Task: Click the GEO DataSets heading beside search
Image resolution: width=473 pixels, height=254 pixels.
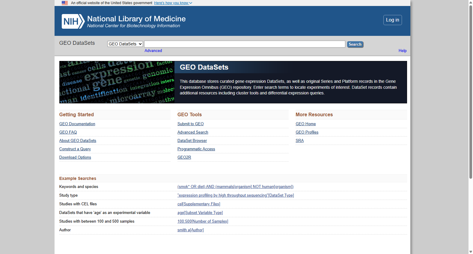Action: pyautogui.click(x=77, y=43)
